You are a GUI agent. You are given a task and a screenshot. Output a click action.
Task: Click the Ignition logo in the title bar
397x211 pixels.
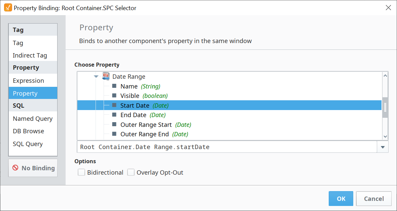pyautogui.click(x=8, y=8)
